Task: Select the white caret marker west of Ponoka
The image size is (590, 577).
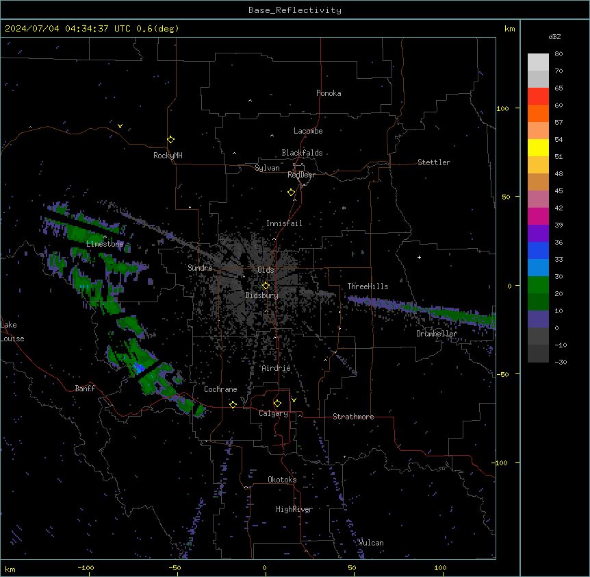Action: [251, 101]
